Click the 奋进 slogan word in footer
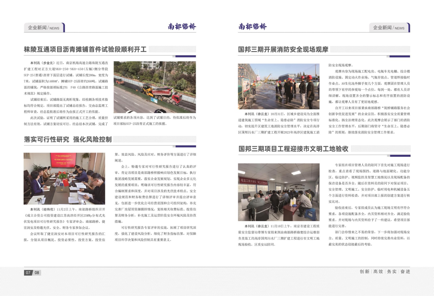This screenshot has height=296, width=434. [405, 272]
